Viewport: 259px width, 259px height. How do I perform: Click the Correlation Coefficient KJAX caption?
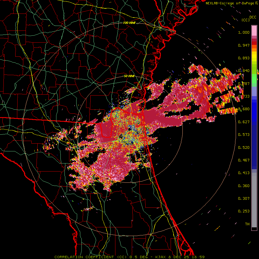pyautogui.click(x=129, y=257)
